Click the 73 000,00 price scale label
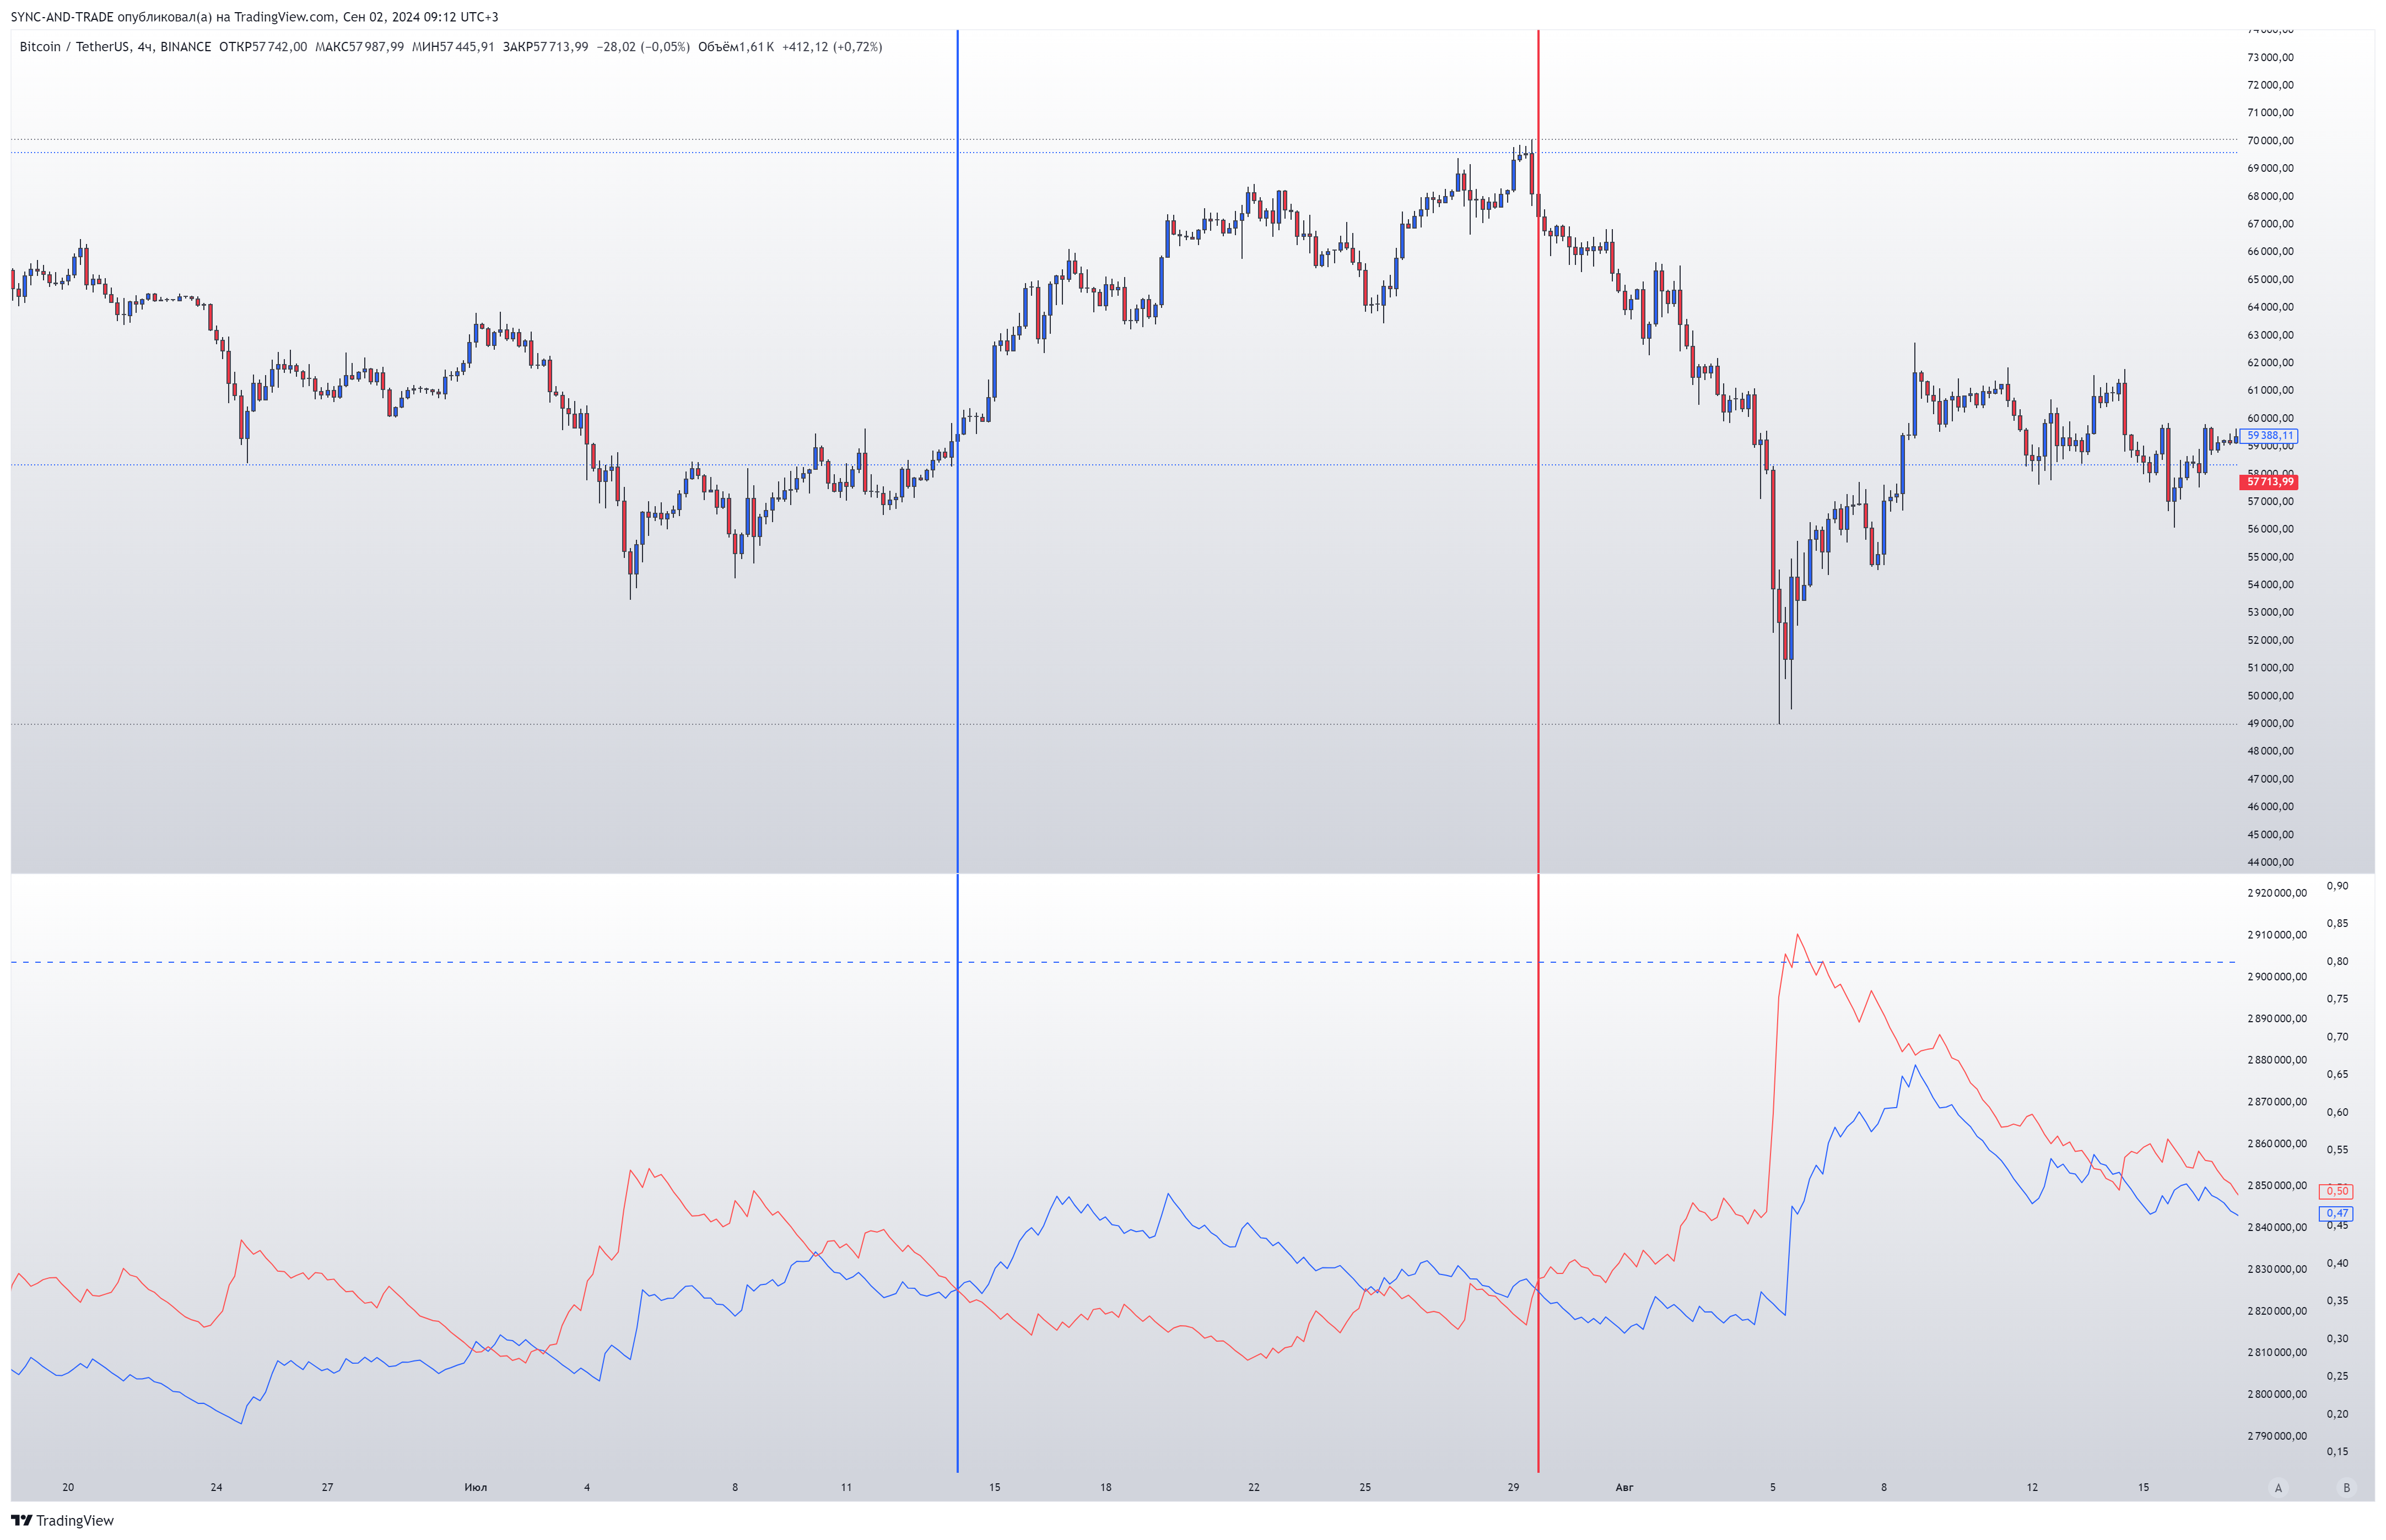Viewport: 2386px width, 1540px height. [2270, 58]
